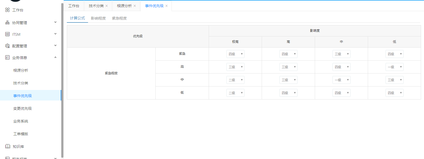Viewport: 424px width, 159px height.
Task: Open priority dropdown for 紧急 and 极高
Action: coord(235,54)
